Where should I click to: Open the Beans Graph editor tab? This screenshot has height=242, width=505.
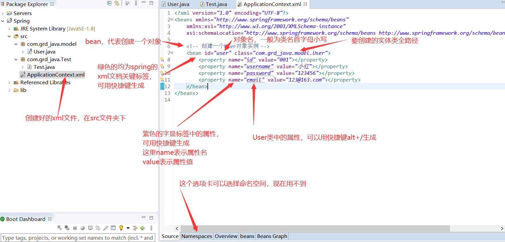click(272, 236)
